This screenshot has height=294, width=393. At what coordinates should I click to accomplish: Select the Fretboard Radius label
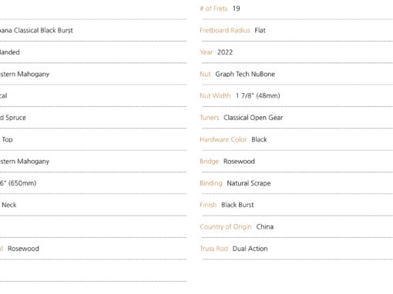coord(225,31)
